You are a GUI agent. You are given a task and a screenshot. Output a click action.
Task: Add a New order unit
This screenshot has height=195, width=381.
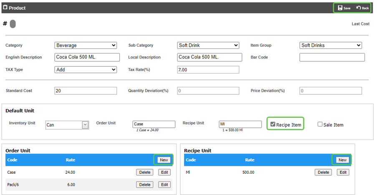164,160
